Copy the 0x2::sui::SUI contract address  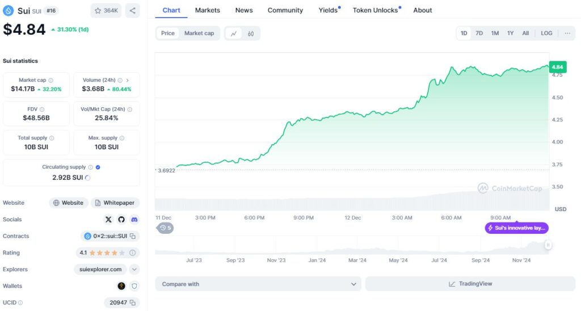pyautogui.click(x=133, y=236)
